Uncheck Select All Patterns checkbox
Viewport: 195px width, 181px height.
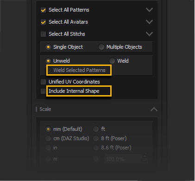pos(43,10)
